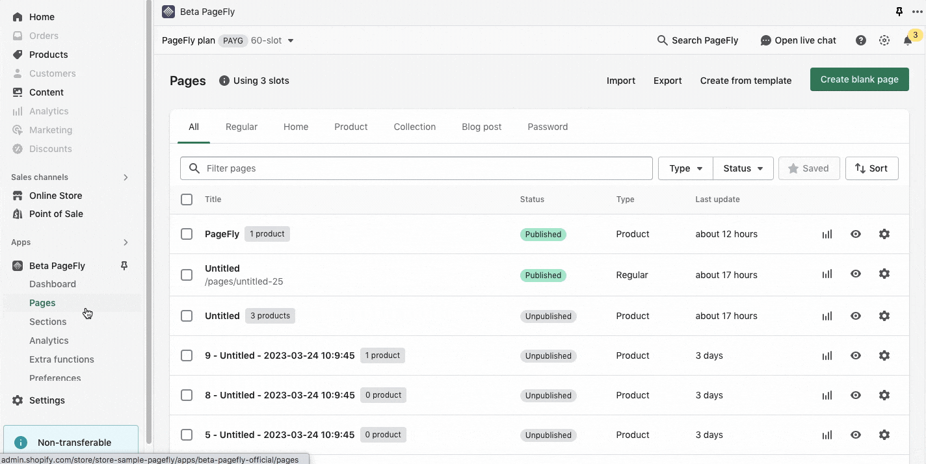The height and width of the screenshot is (464, 926).
Task: Open settings gear for 9 - Untitled row
Action: point(884,355)
